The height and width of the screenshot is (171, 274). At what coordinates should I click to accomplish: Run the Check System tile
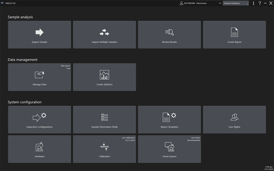click(169, 149)
